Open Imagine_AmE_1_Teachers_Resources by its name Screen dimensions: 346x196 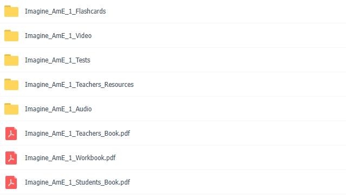point(79,84)
